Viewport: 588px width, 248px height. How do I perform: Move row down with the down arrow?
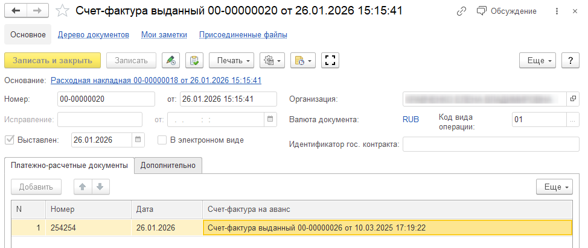pyautogui.click(x=100, y=187)
